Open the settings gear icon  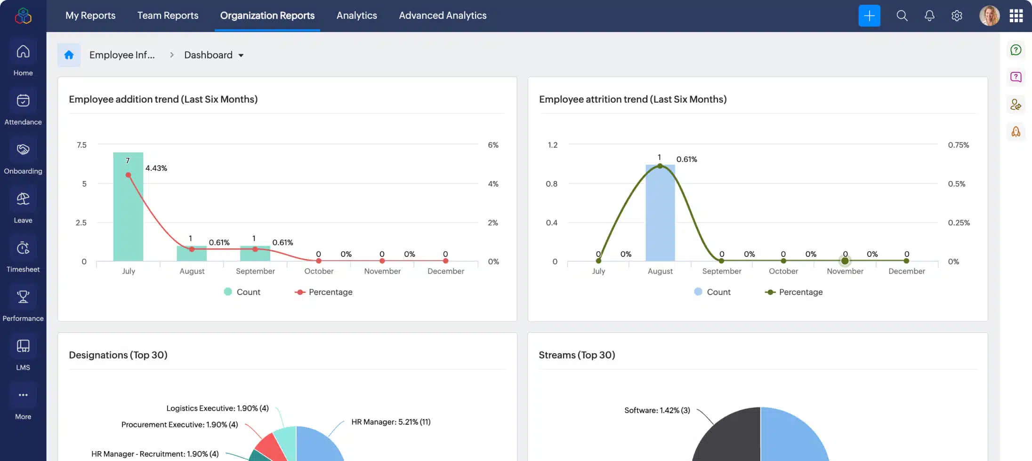pos(957,16)
